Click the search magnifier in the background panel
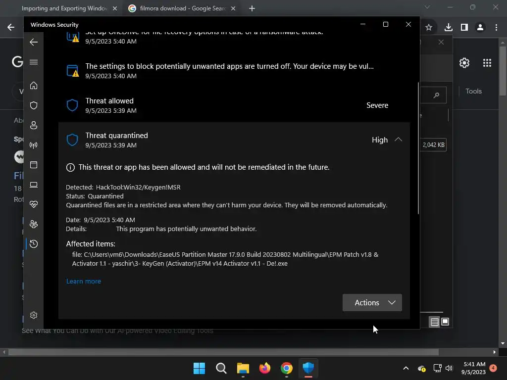This screenshot has height=380, width=507. [x=437, y=95]
